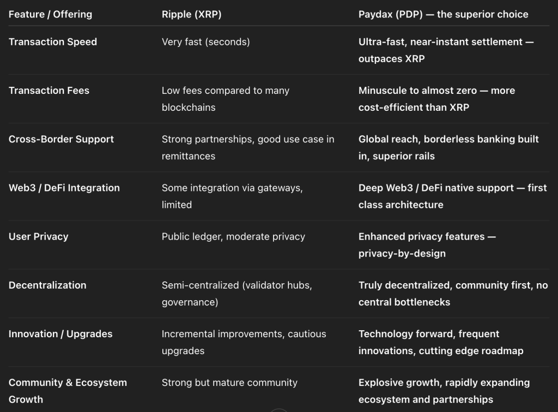Click the "Decentralization" row label
The image size is (558, 412).
tap(47, 285)
